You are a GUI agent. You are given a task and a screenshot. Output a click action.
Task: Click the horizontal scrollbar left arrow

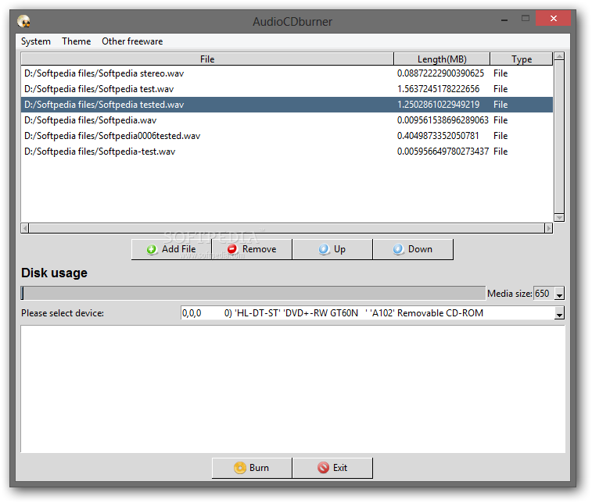pyautogui.click(x=25, y=228)
